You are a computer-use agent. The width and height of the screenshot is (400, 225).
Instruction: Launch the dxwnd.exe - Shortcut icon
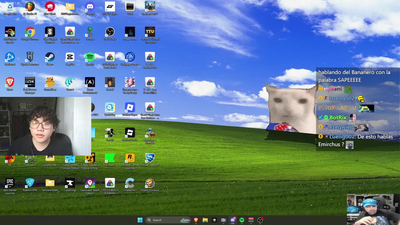(x=150, y=136)
